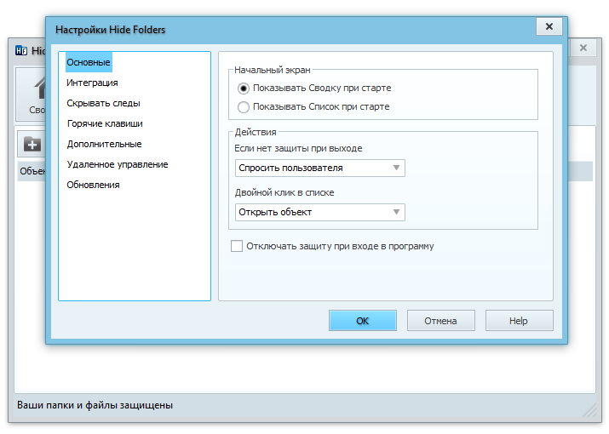Screen dimensions: 609x434
Task: Go to "Горячие клавиши" settings
Action: tap(104, 123)
